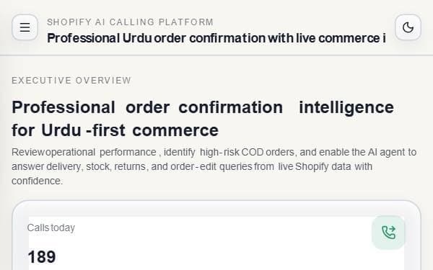433x270 pixels.
Task: Click the 'high-risk COD orders' phrase
Action: coord(247,152)
